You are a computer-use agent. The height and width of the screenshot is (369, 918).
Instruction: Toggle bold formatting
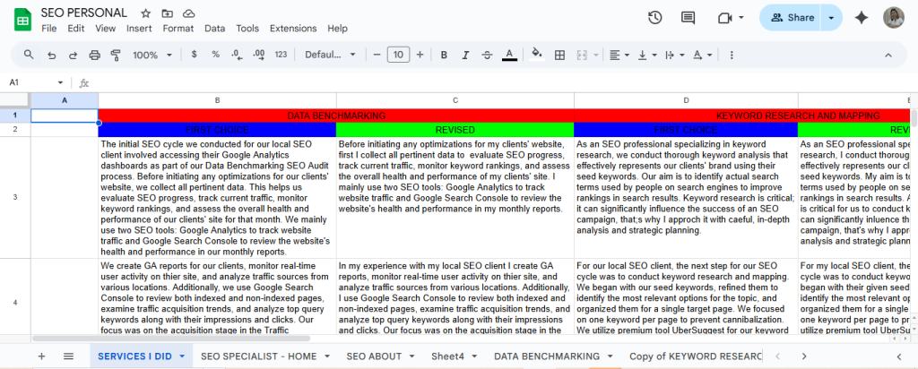(444, 55)
